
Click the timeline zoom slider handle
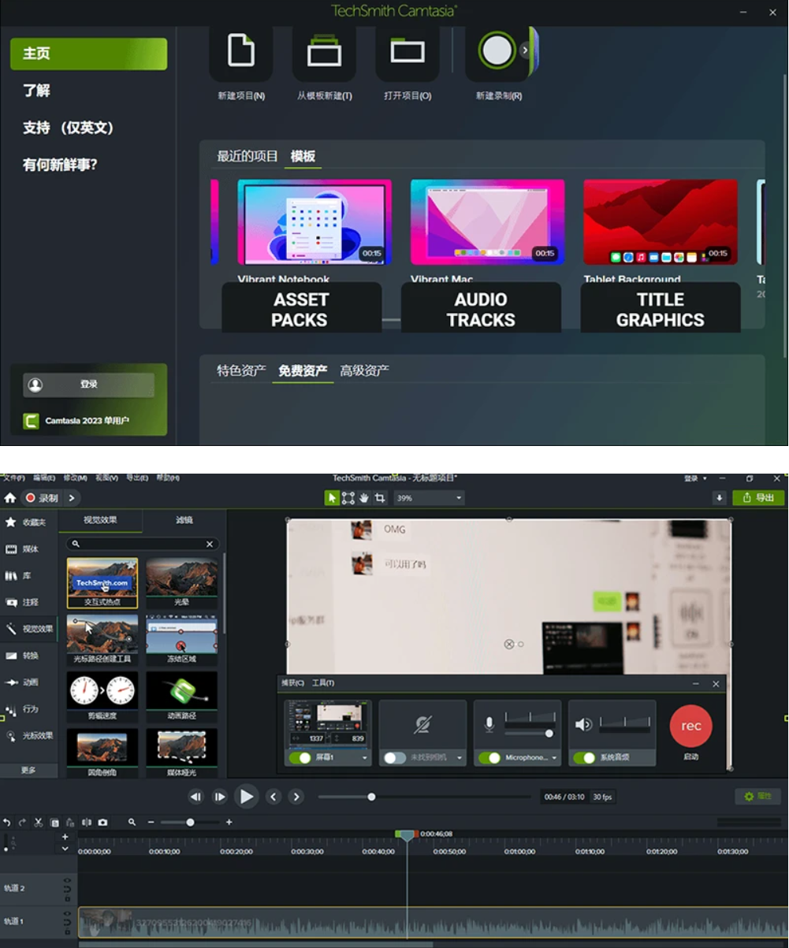(190, 822)
